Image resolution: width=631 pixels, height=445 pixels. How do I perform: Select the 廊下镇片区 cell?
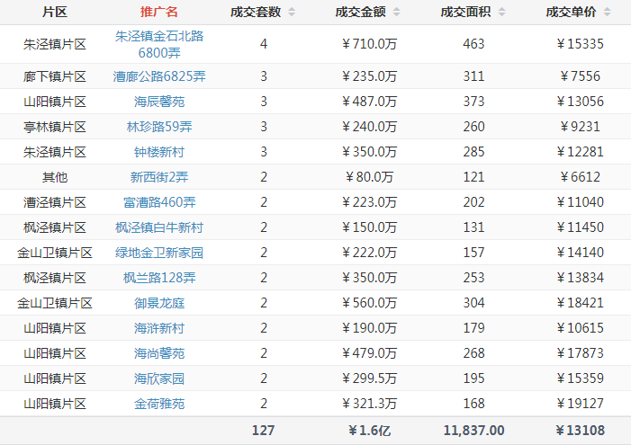[x=55, y=76]
